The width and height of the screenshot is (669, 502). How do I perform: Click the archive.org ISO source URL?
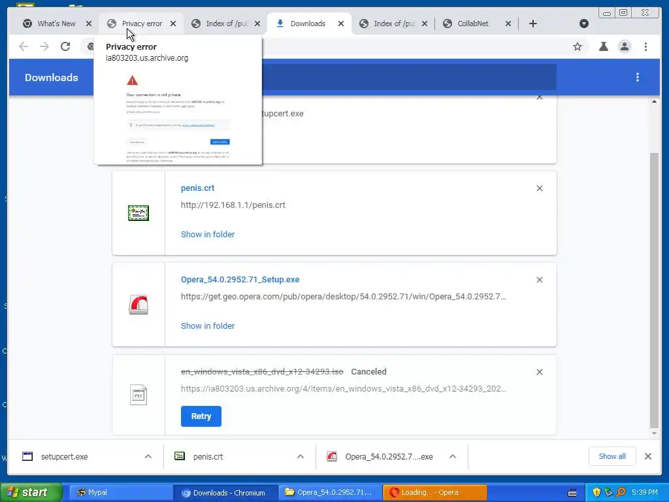(x=344, y=388)
